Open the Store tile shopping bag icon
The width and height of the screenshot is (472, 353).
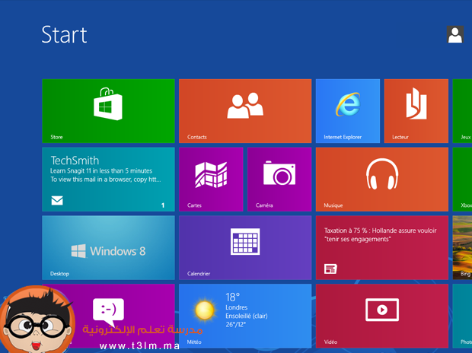point(108,103)
